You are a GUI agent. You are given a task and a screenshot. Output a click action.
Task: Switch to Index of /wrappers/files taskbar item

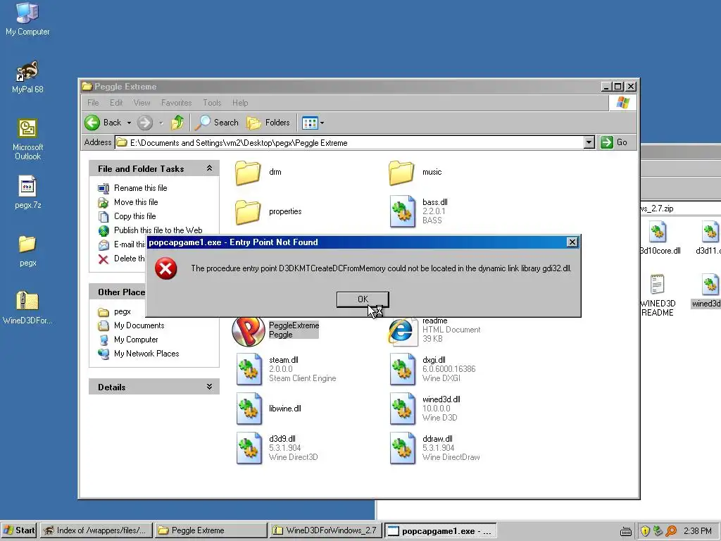(x=96, y=530)
